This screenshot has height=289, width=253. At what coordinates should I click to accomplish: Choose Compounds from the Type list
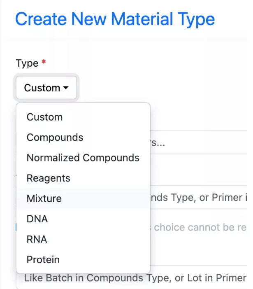[55, 137]
